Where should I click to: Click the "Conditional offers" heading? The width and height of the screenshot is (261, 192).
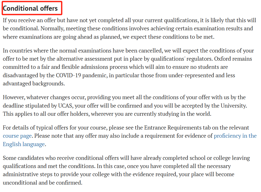coord(30,8)
